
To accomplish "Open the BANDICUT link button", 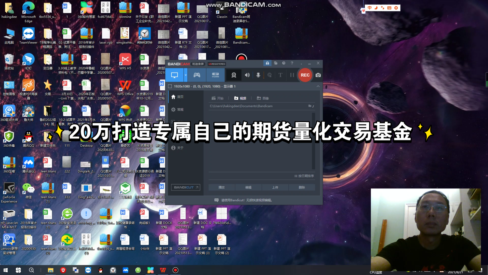I will [185, 187].
